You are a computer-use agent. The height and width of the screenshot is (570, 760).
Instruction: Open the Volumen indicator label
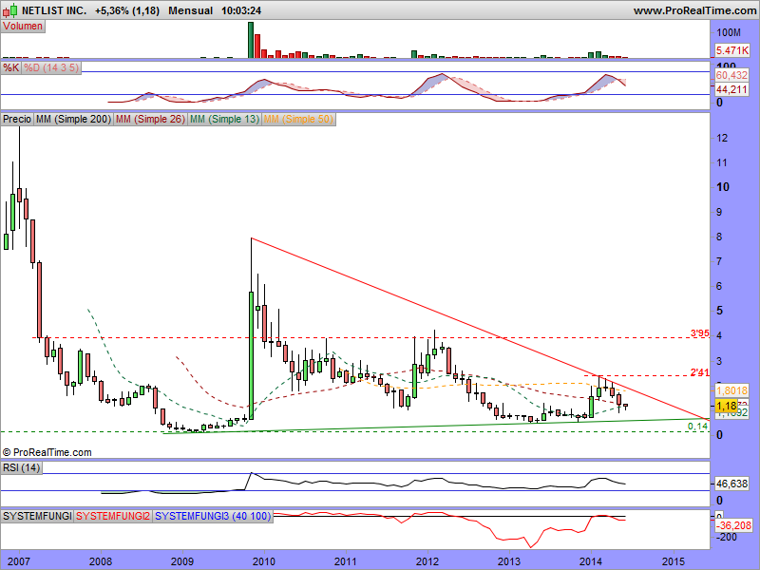[x=23, y=27]
